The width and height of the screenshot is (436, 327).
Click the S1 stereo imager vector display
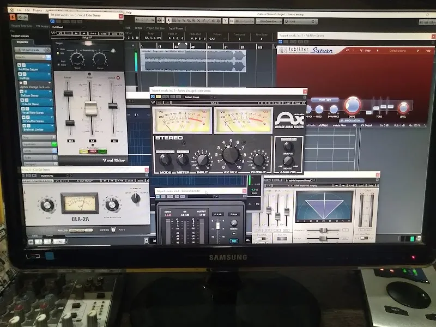[324, 207]
